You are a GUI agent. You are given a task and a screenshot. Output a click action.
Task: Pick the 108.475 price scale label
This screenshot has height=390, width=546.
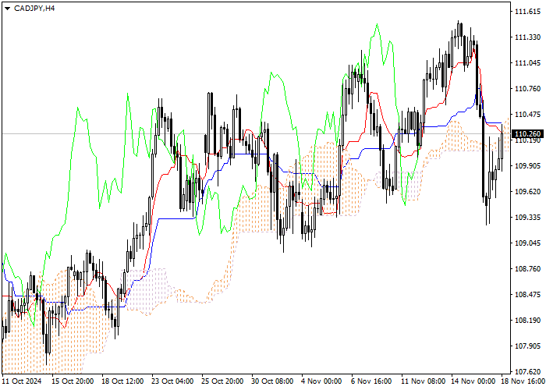(527, 295)
